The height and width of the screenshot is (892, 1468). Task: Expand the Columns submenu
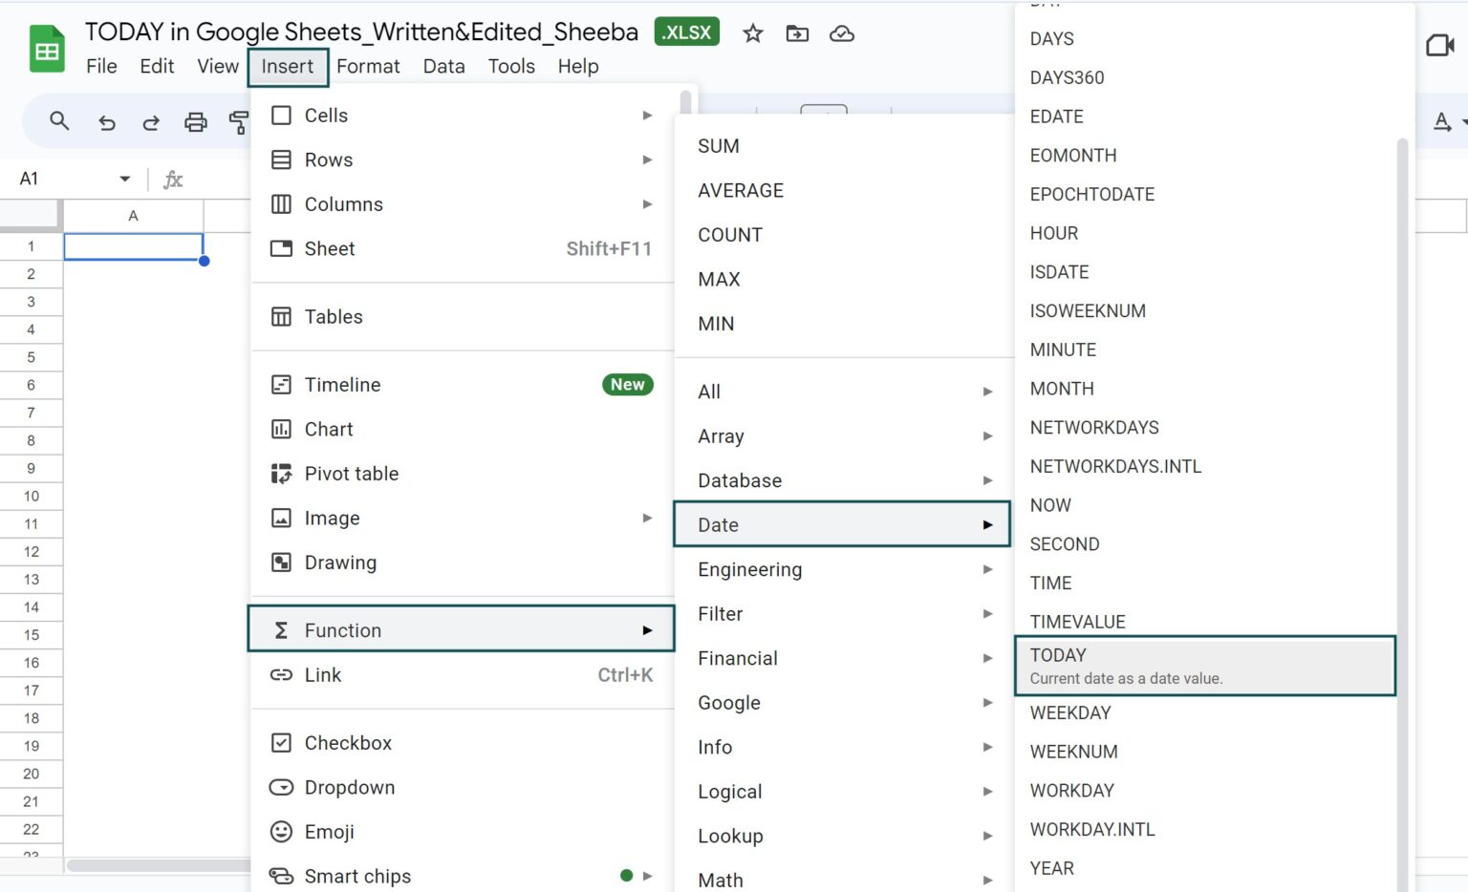pos(461,204)
